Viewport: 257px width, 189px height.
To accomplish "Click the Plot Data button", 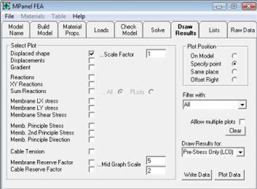I will click(229, 175).
